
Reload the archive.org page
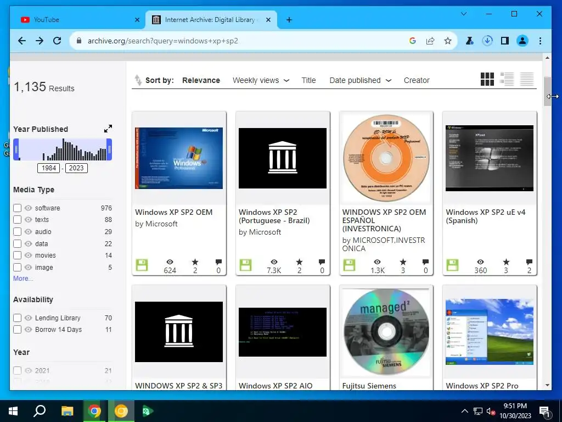[57, 41]
